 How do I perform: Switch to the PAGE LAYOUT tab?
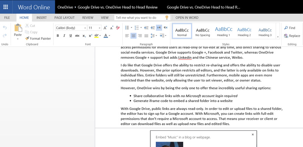[x=64, y=17]
